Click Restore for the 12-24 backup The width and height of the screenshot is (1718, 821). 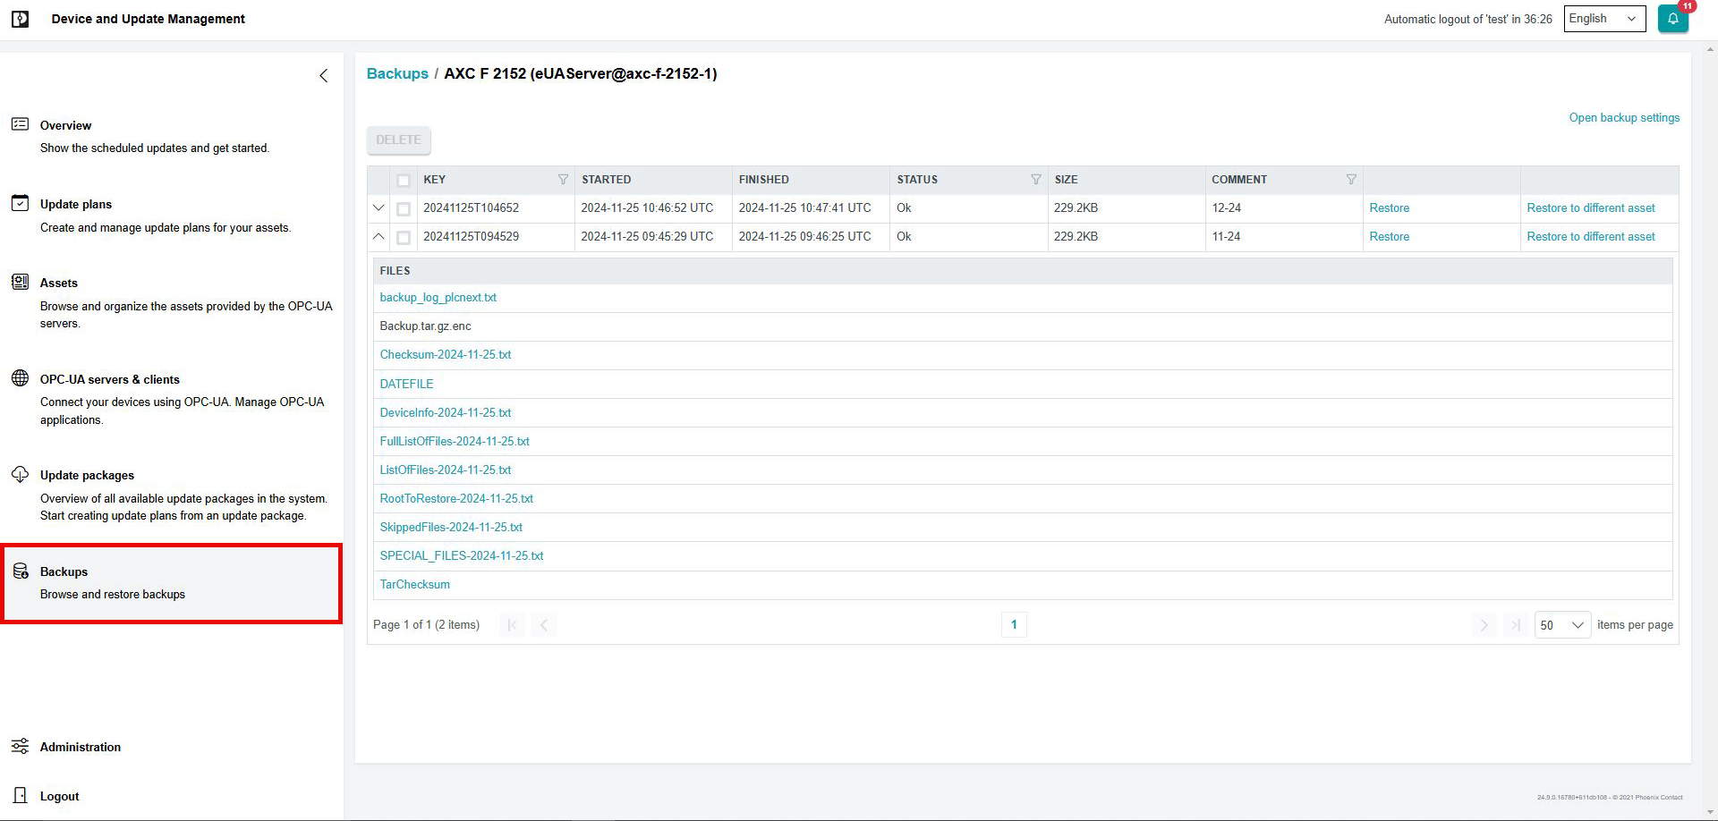1389,208
